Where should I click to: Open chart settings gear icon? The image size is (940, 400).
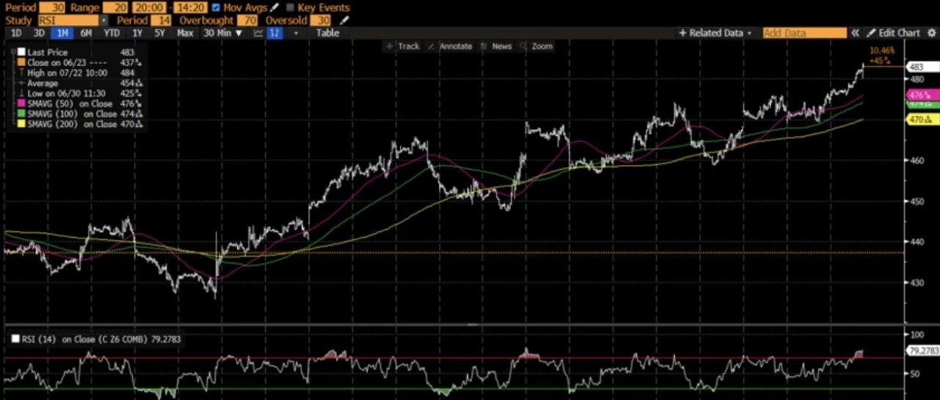(x=932, y=33)
